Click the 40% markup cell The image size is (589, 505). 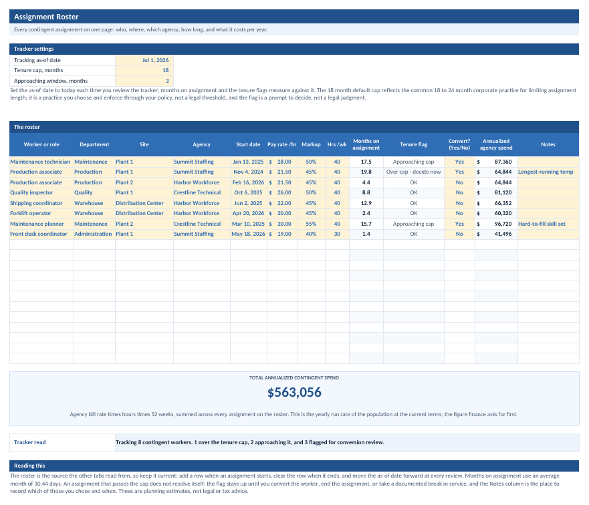coord(311,234)
